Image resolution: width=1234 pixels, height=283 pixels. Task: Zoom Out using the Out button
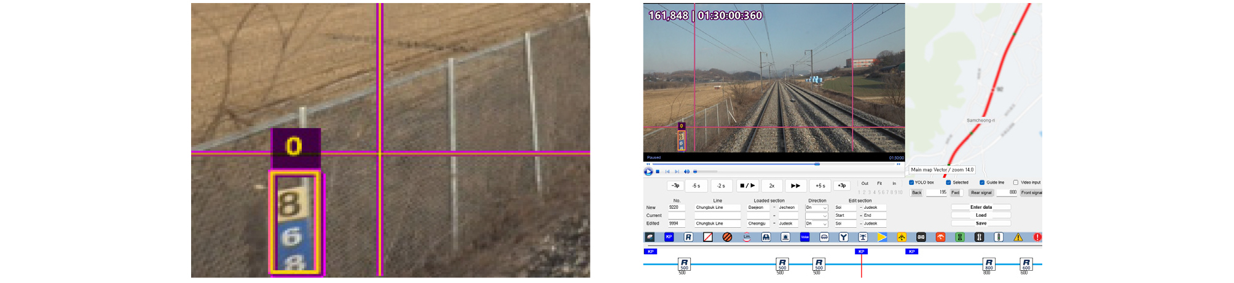865,183
